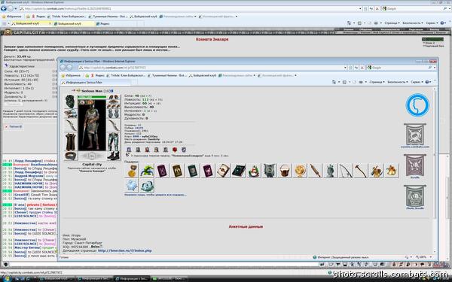Open Trifolia clan favorite in the background window
Screen dimensions: 452x282
click(66, 17)
